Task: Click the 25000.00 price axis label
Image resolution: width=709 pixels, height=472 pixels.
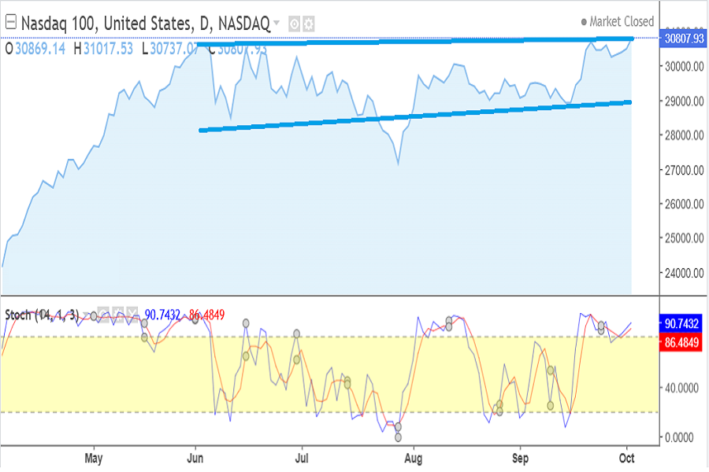Action: (x=684, y=238)
